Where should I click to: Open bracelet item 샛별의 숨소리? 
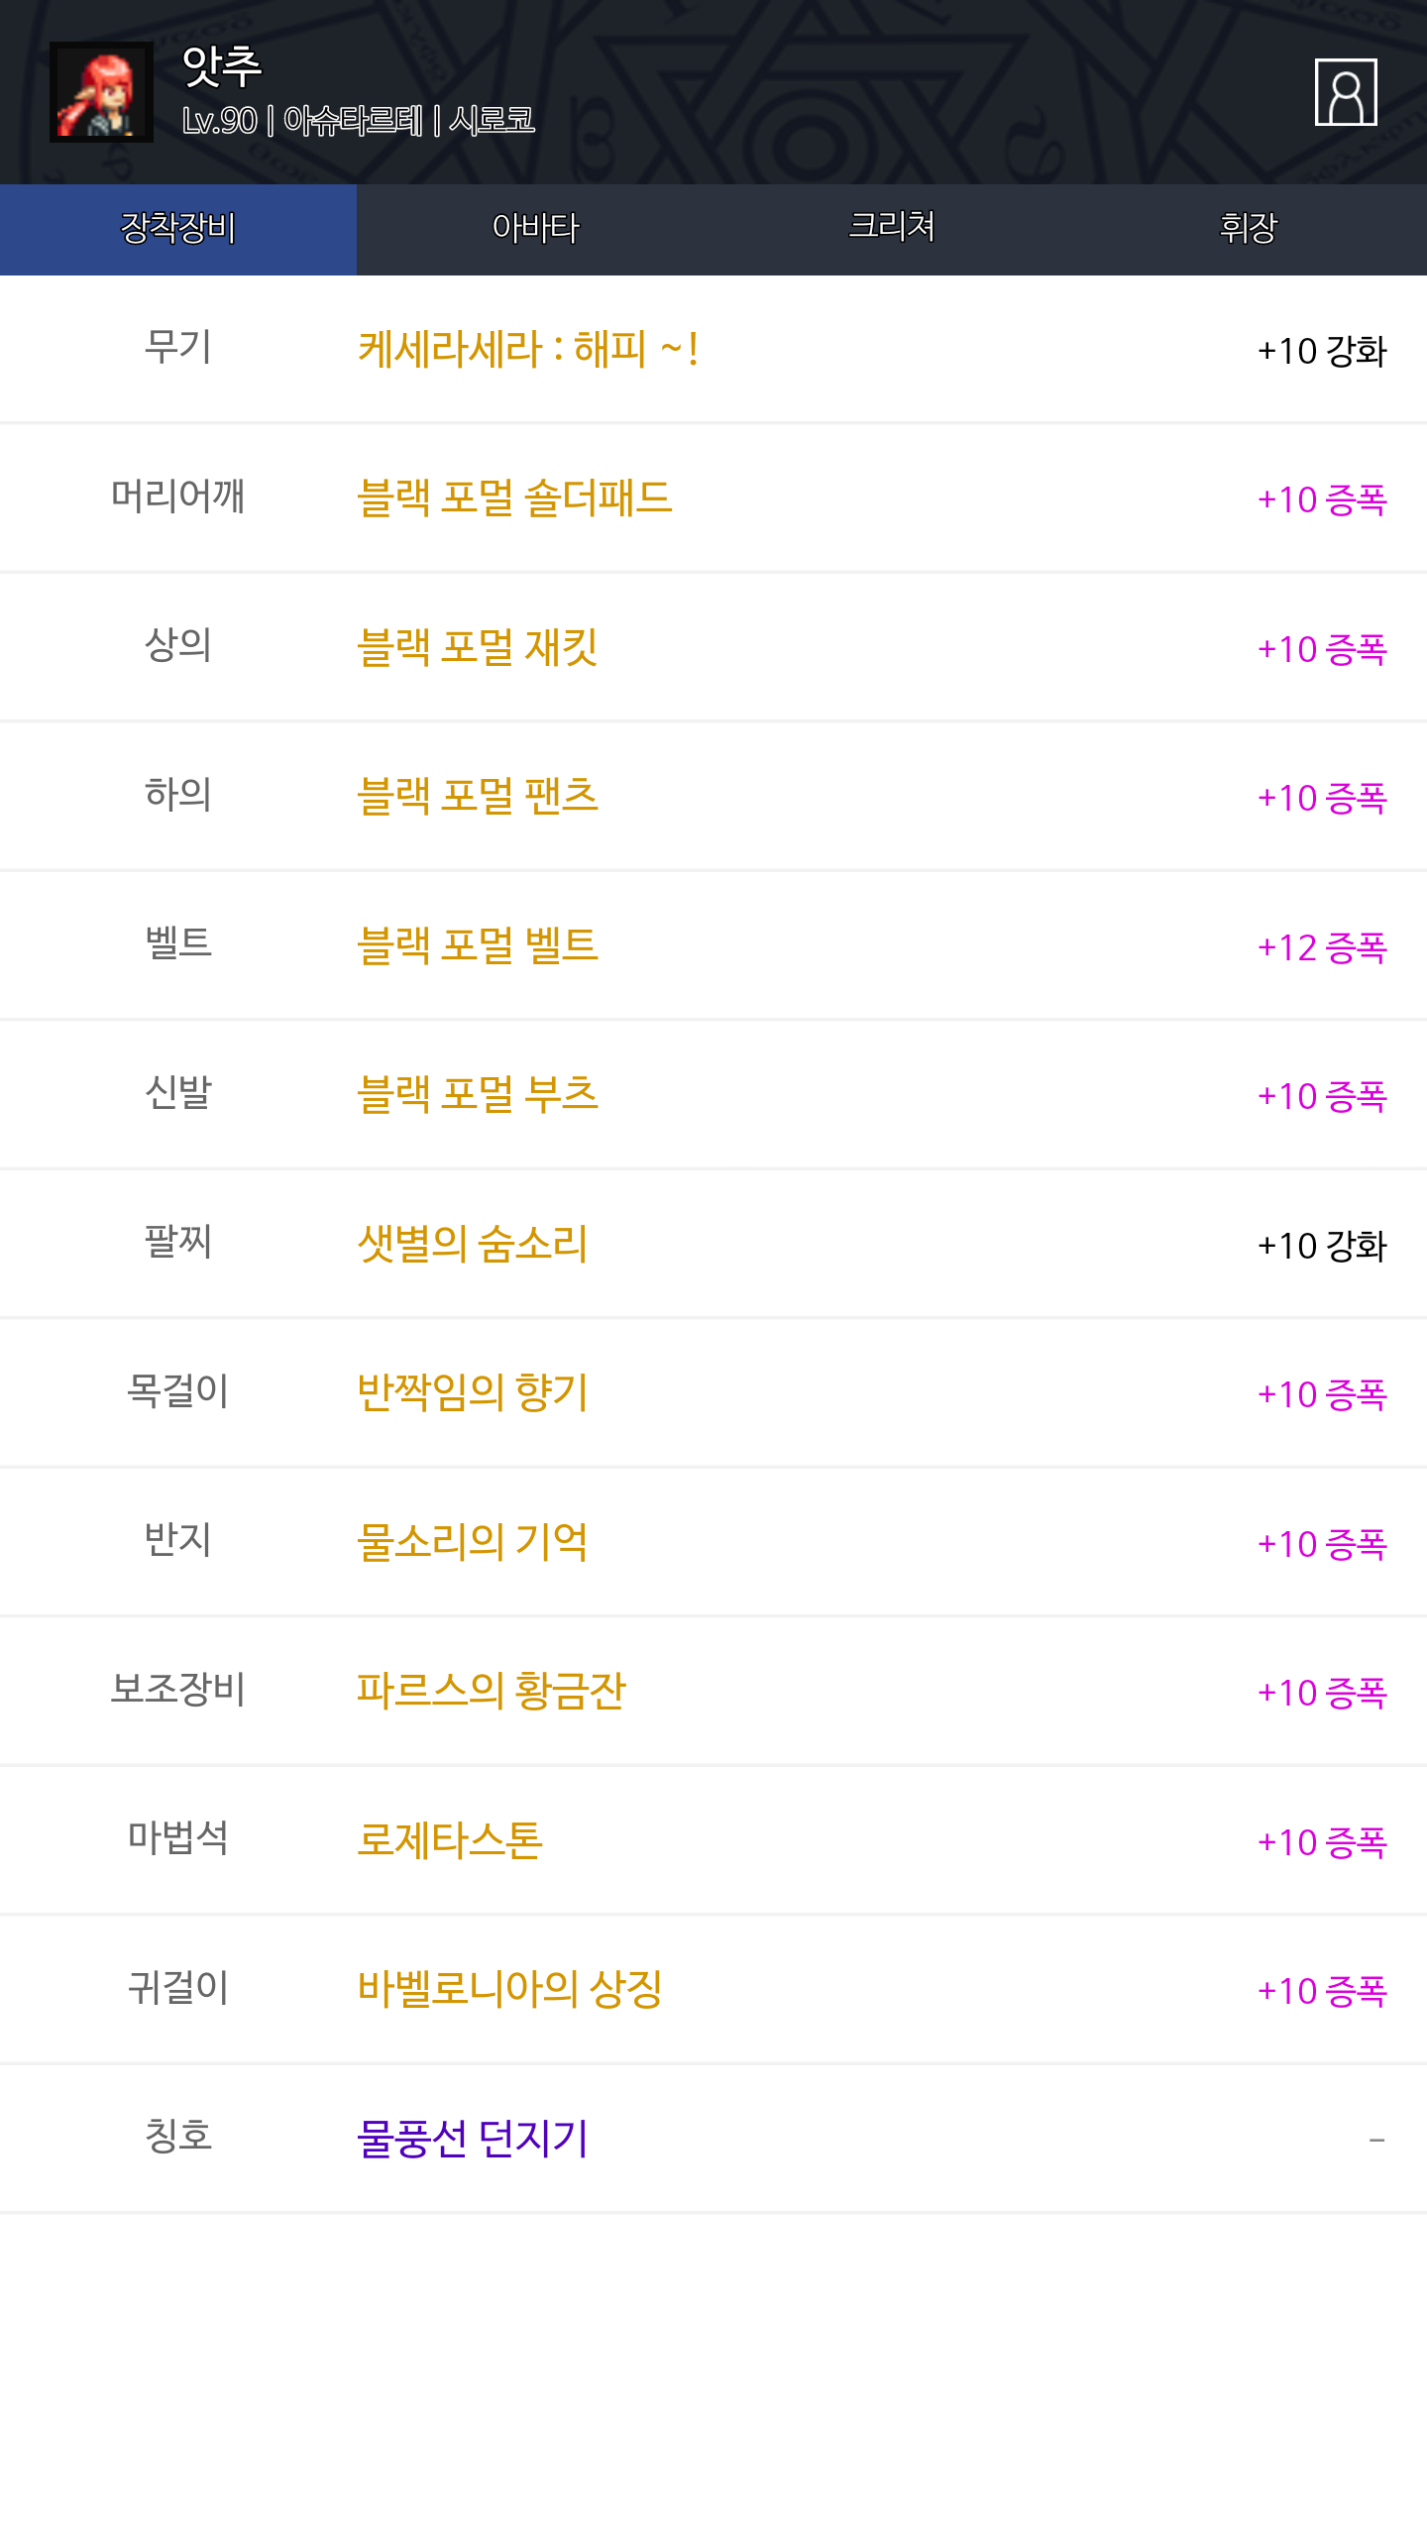(472, 1245)
